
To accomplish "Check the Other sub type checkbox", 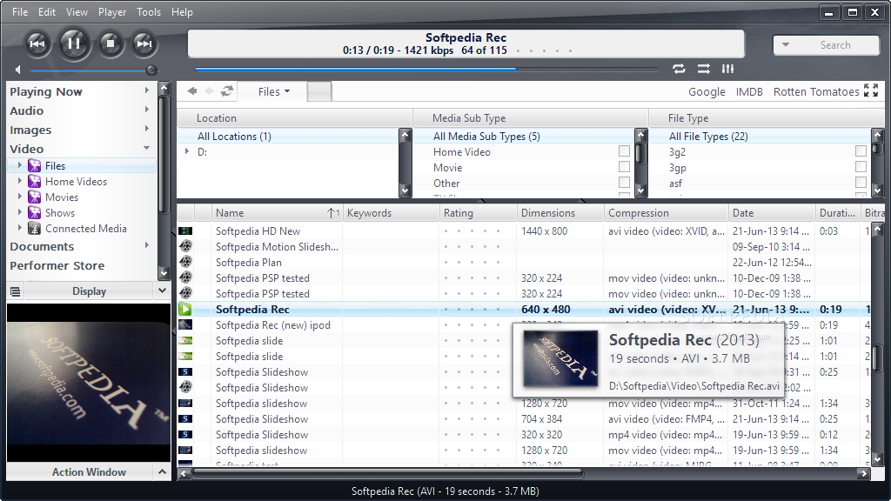I will point(624,183).
